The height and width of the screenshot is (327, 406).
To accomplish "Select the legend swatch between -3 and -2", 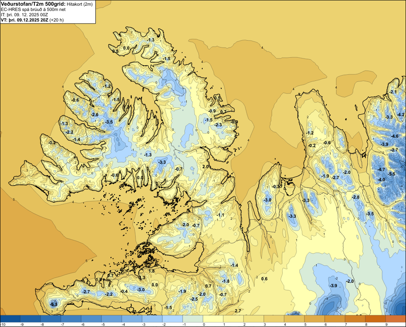I will pos(152,319).
